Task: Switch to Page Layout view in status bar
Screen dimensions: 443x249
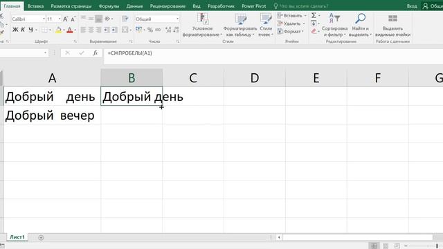Action: pyautogui.click(x=386, y=246)
